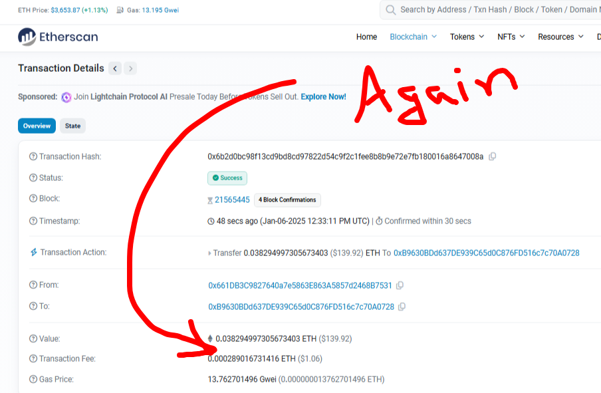
Task: Click help icon beside Timestamp
Action: tap(33, 221)
